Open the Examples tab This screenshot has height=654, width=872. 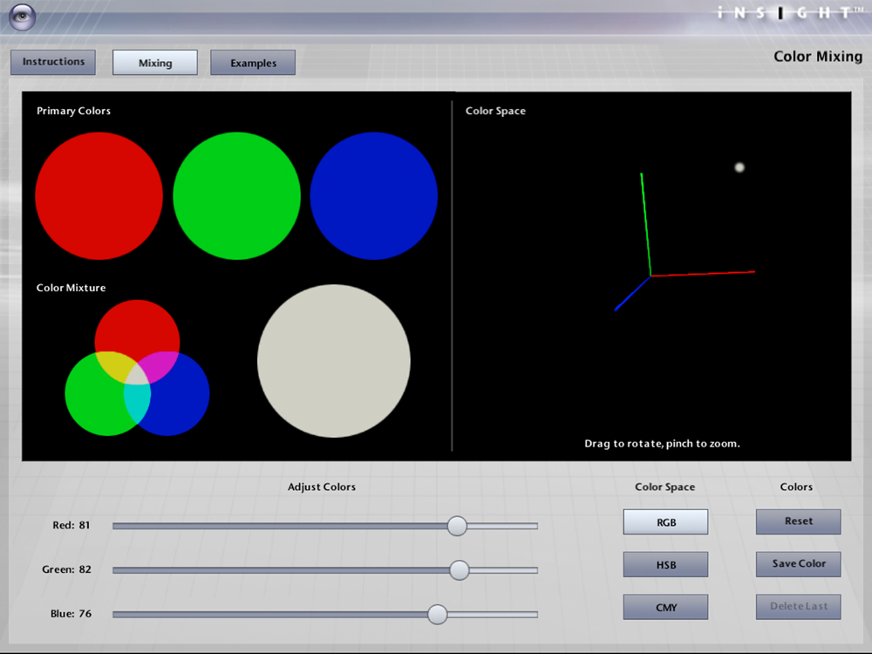tap(253, 62)
